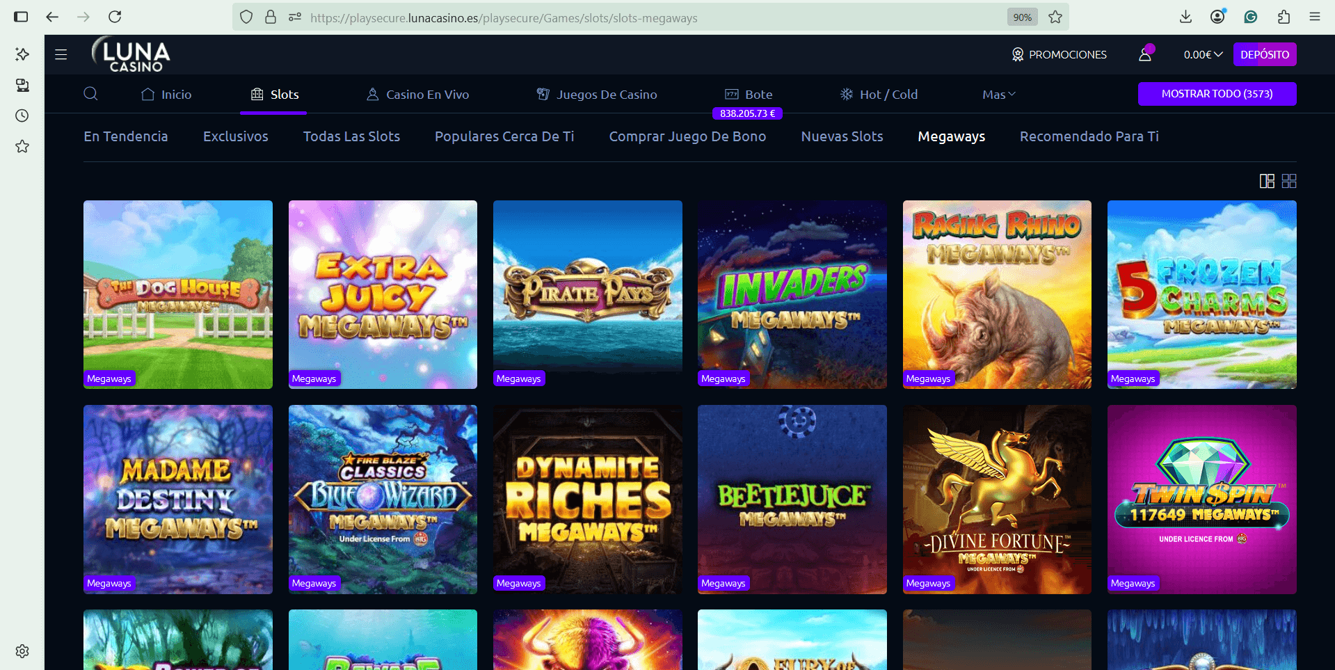This screenshot has width=1335, height=670.
Task: Open the Grammarly extension icon
Action: (x=1251, y=17)
